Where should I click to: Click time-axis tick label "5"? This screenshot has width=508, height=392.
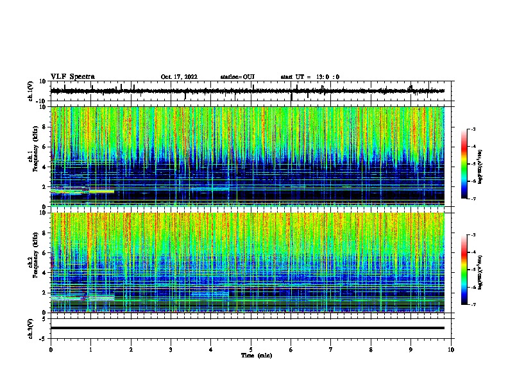click(251, 350)
